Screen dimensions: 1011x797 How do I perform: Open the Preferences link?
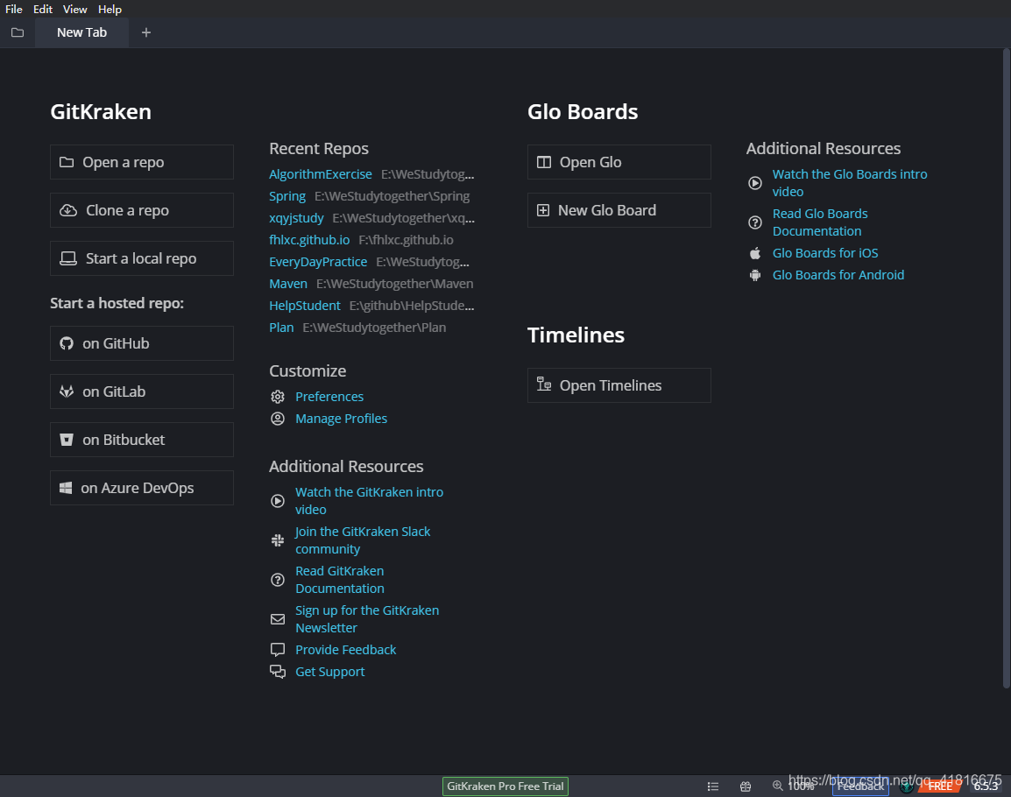pos(329,397)
